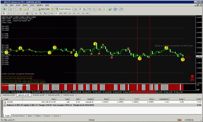Select the Equidistant Channel tool
This screenshot has height=122, width=203.
click(27, 13)
